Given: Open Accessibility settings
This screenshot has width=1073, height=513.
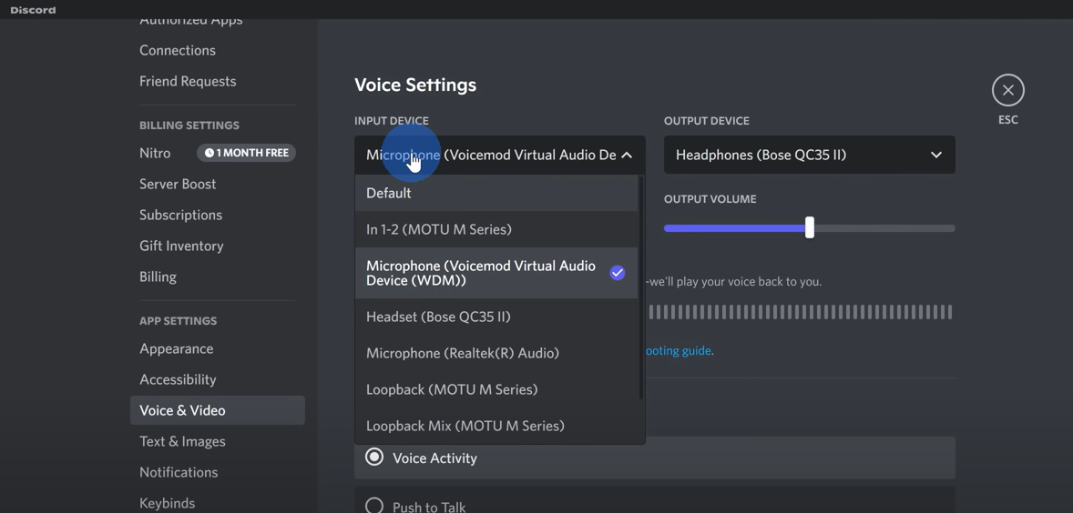Looking at the screenshot, I should (x=178, y=379).
